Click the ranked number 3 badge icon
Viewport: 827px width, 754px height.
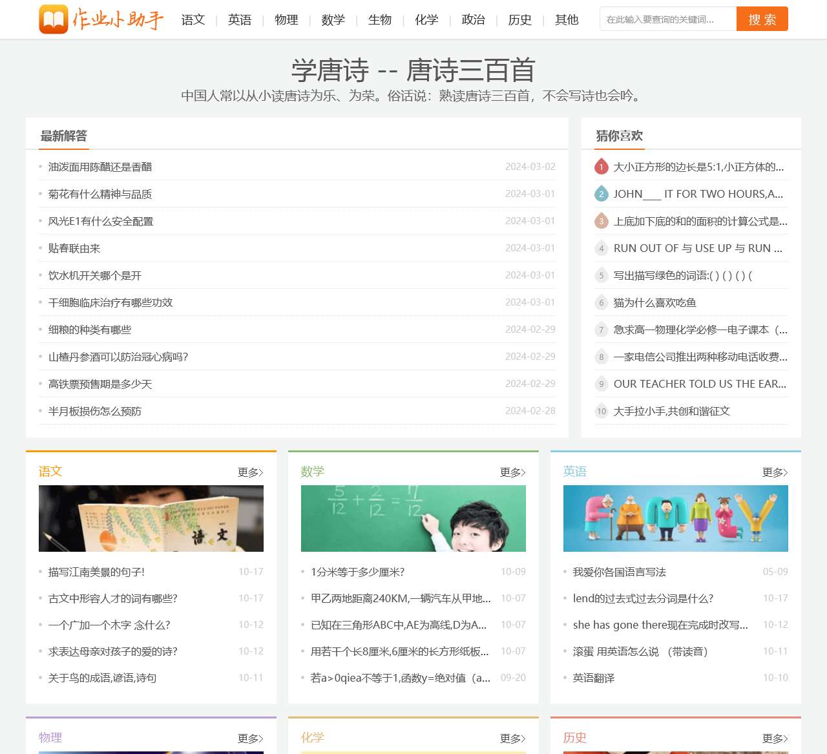(x=601, y=221)
